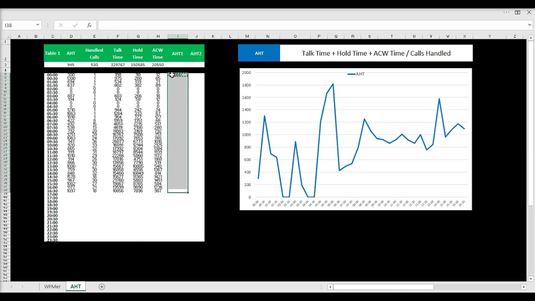Click the Talk Time + Hold Time formula textbox
The width and height of the screenshot is (535, 301).
(376, 53)
